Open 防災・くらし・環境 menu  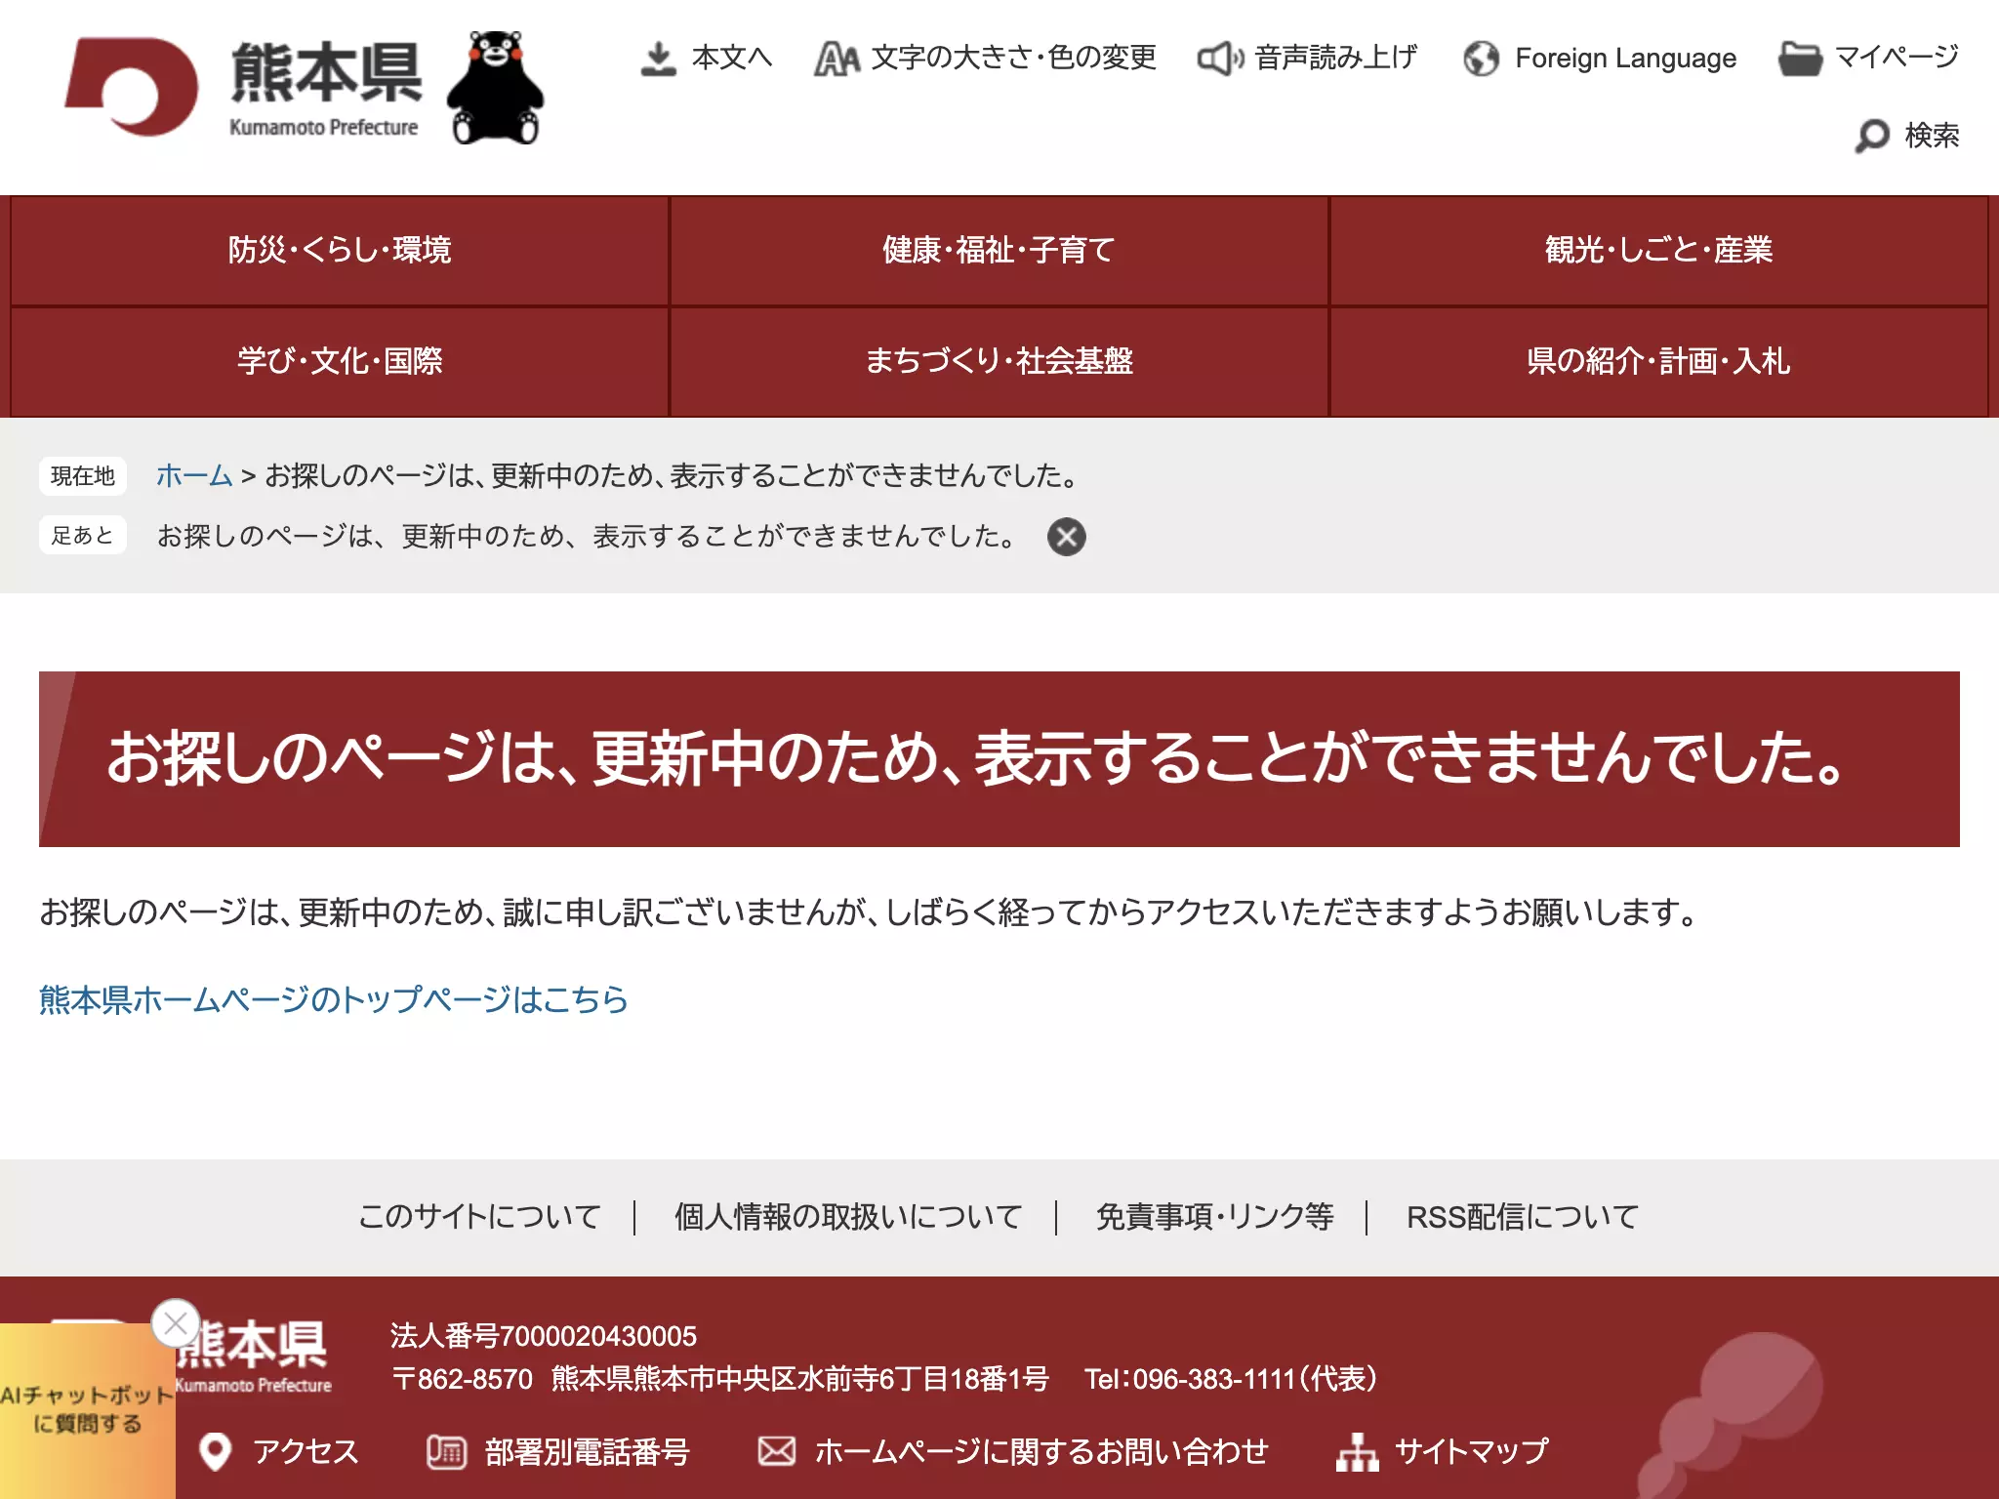340,251
